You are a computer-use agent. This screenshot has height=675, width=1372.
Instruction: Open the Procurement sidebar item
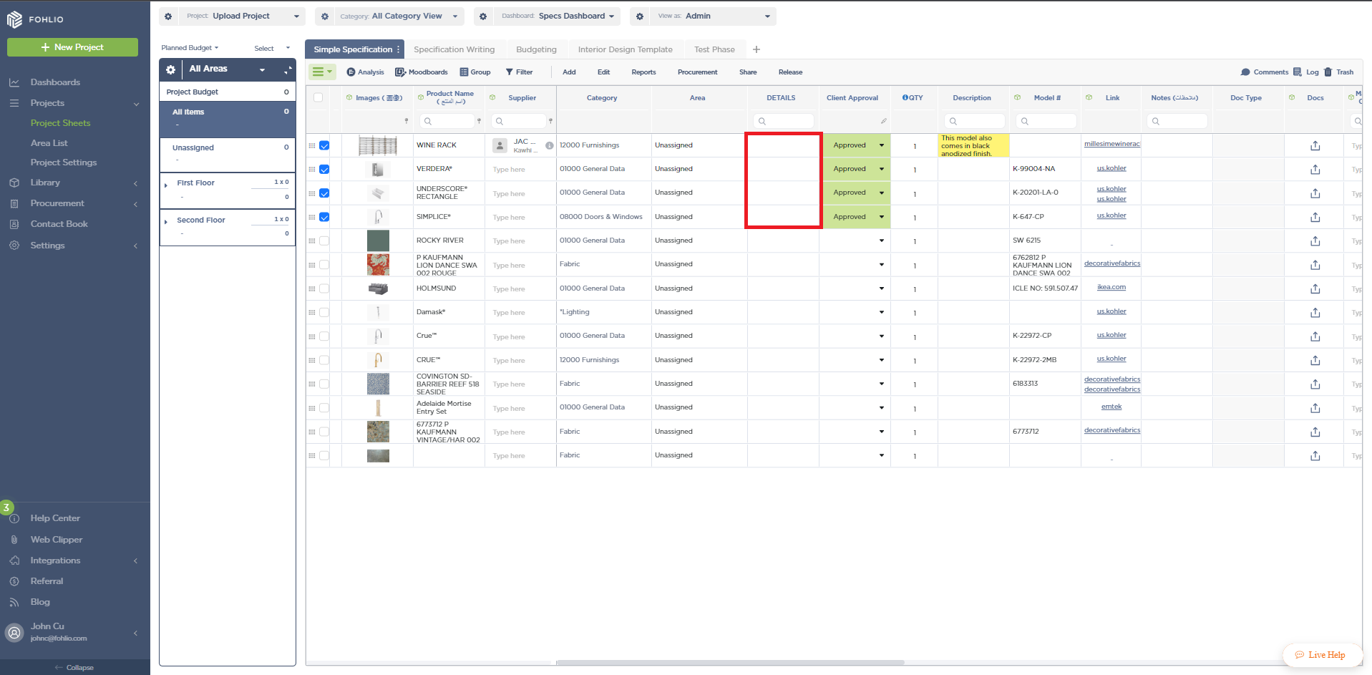click(57, 203)
